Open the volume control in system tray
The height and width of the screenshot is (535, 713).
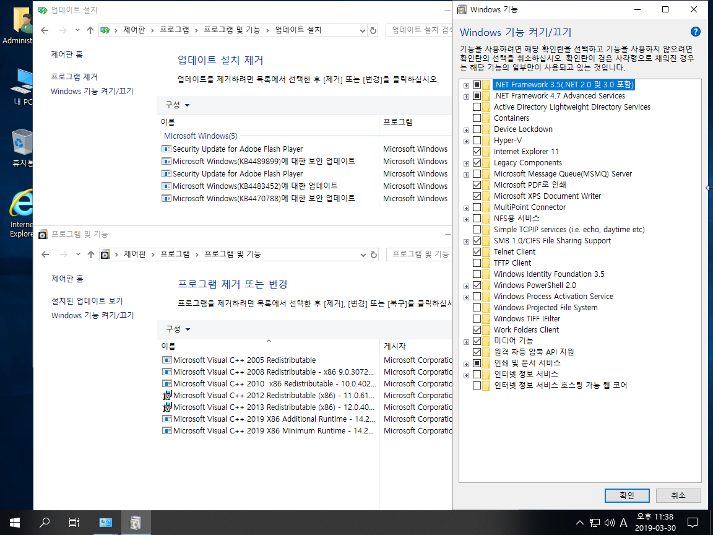pyautogui.click(x=609, y=523)
